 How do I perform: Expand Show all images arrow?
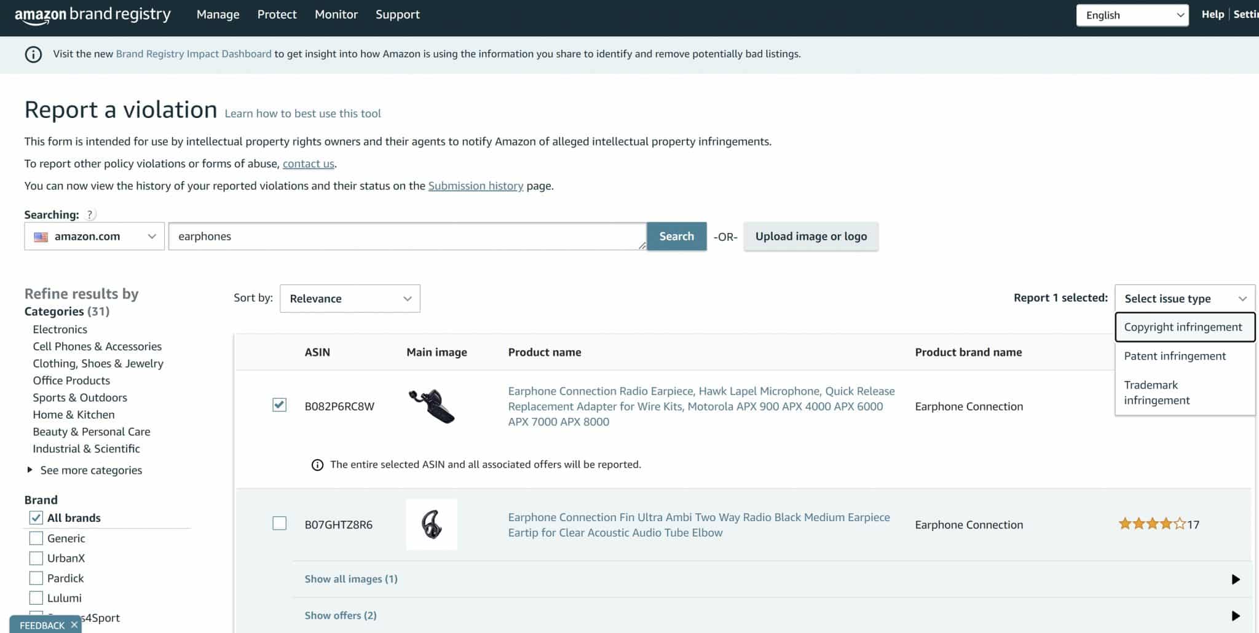[1236, 580]
